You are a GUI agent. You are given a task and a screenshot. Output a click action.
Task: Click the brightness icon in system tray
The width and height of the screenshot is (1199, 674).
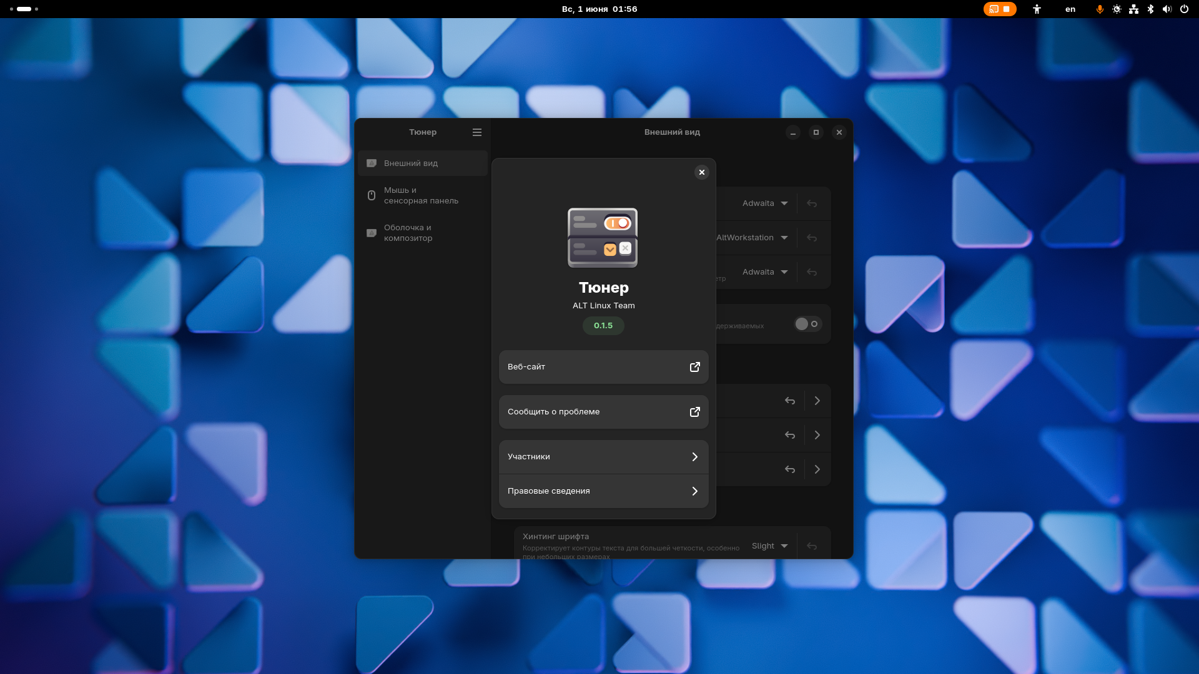[1117, 9]
